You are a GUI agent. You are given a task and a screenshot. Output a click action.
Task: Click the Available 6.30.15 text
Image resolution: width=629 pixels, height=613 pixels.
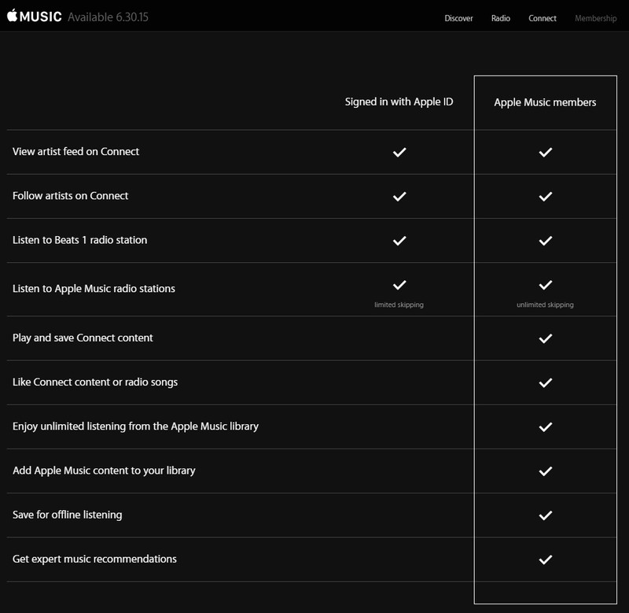[x=108, y=17]
